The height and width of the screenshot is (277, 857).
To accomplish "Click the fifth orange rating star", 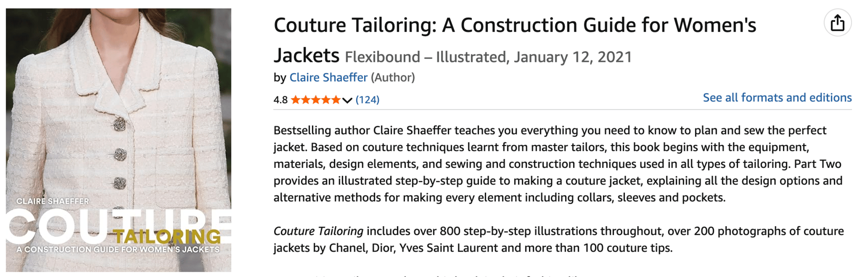I will tap(336, 100).
